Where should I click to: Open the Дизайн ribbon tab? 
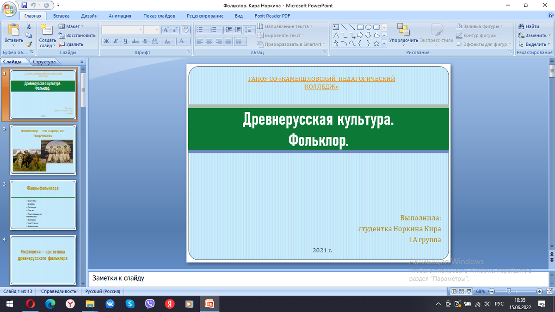pos(89,16)
